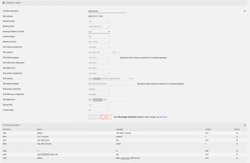250x163 pixels.
Task: Open the Enable bonding dropdown
Action: pyautogui.click(x=99, y=21)
